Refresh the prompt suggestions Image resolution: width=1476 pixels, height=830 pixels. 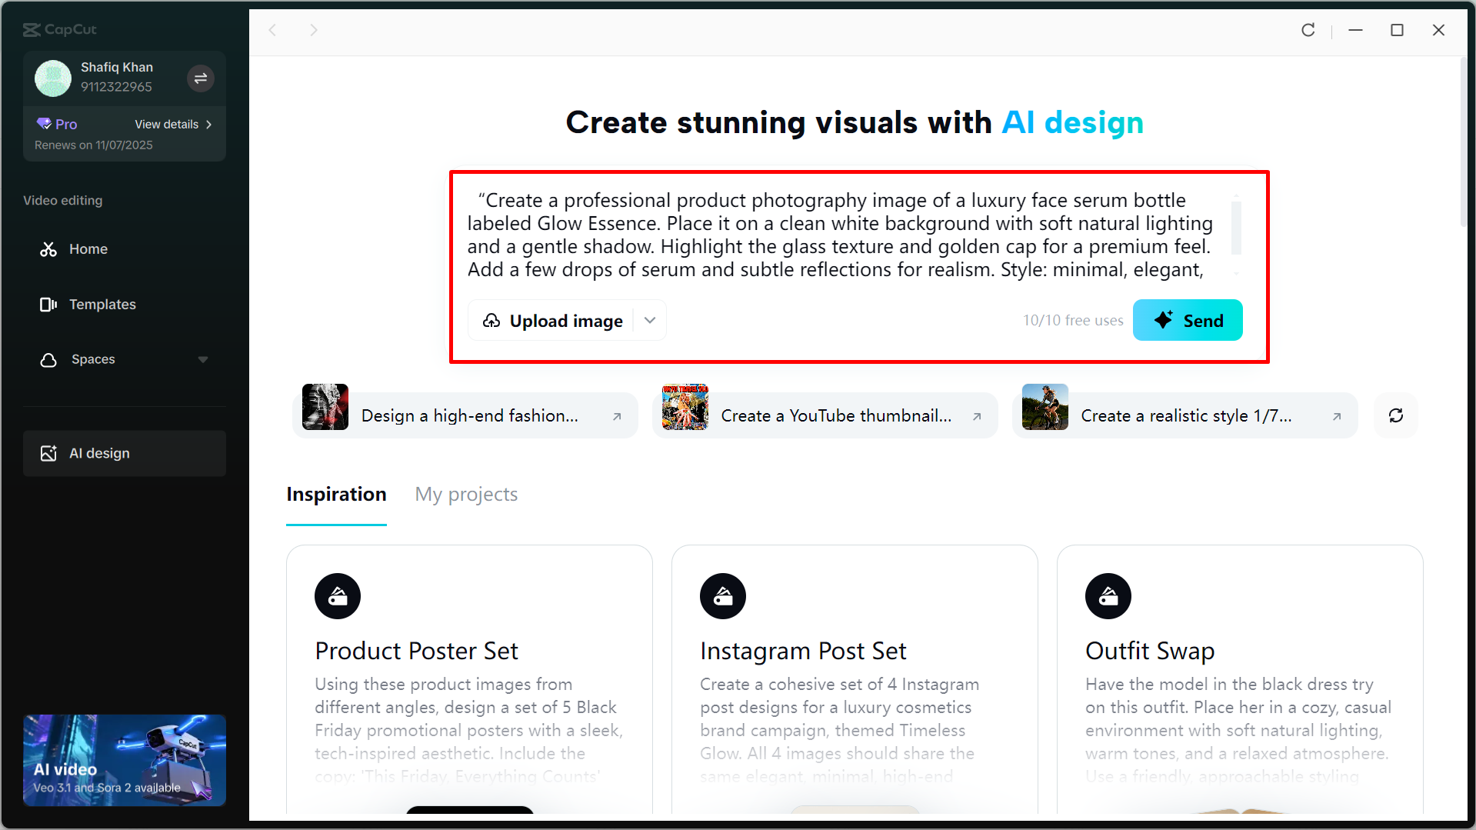[1396, 415]
